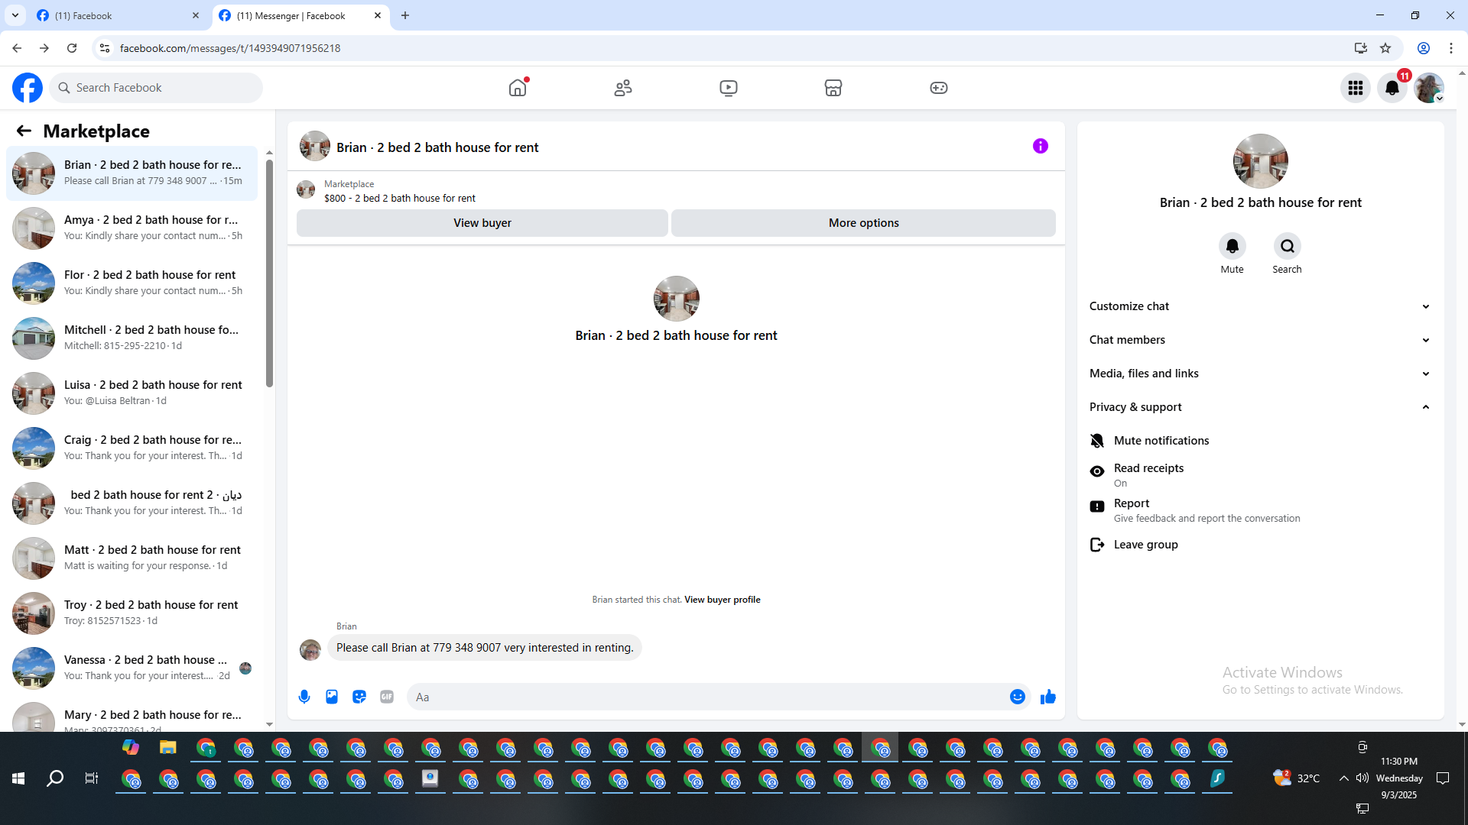Screen dimensions: 1468x825
Task: Go to Home feed icon
Action: 518,88
